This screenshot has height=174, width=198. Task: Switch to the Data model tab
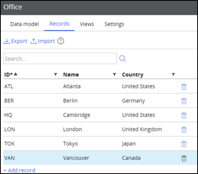coord(24,24)
